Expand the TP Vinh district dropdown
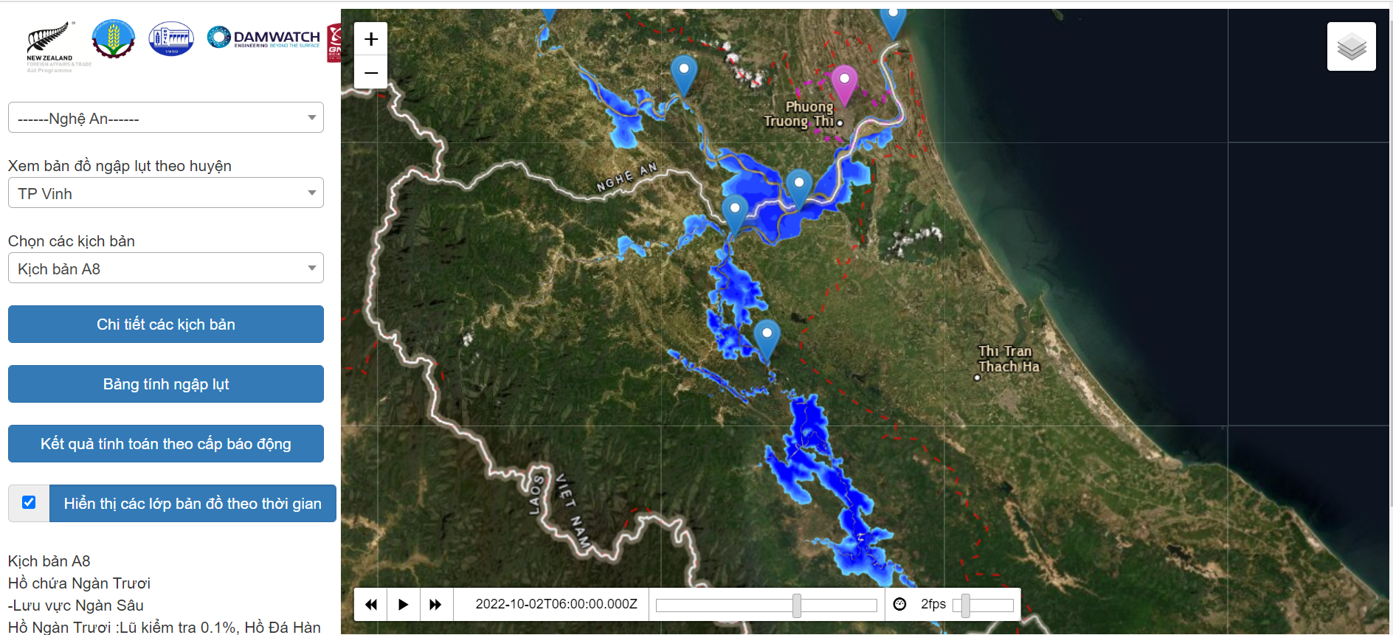This screenshot has height=635, width=1393. click(165, 193)
